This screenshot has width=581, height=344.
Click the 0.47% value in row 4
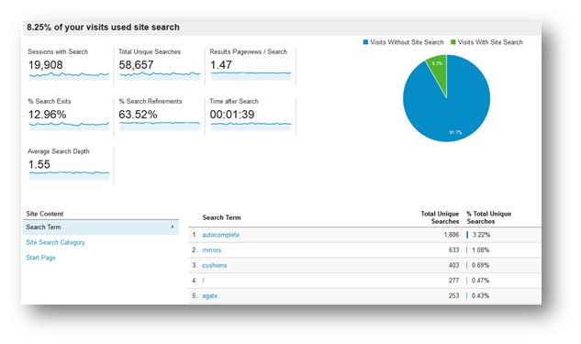point(480,281)
